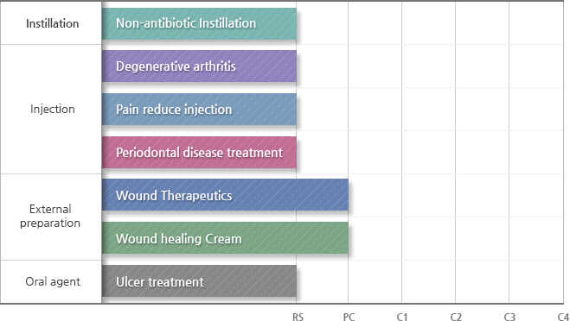
Task: Click the C2 stage axis label
Action: coord(456,317)
